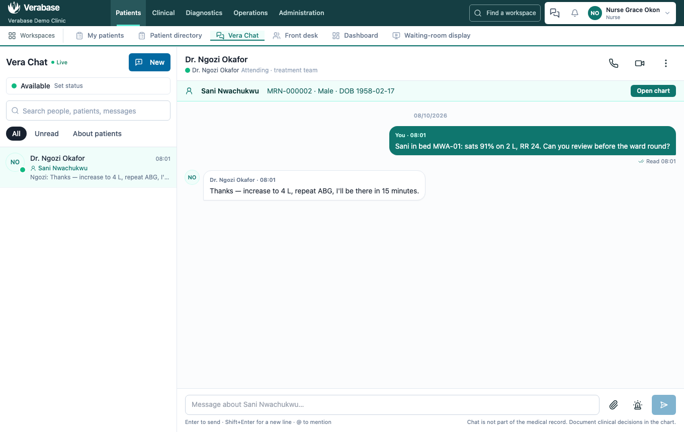Click the patient person icon beside Sani Nwachukwu banner
This screenshot has height=432, width=684.
pyautogui.click(x=189, y=91)
